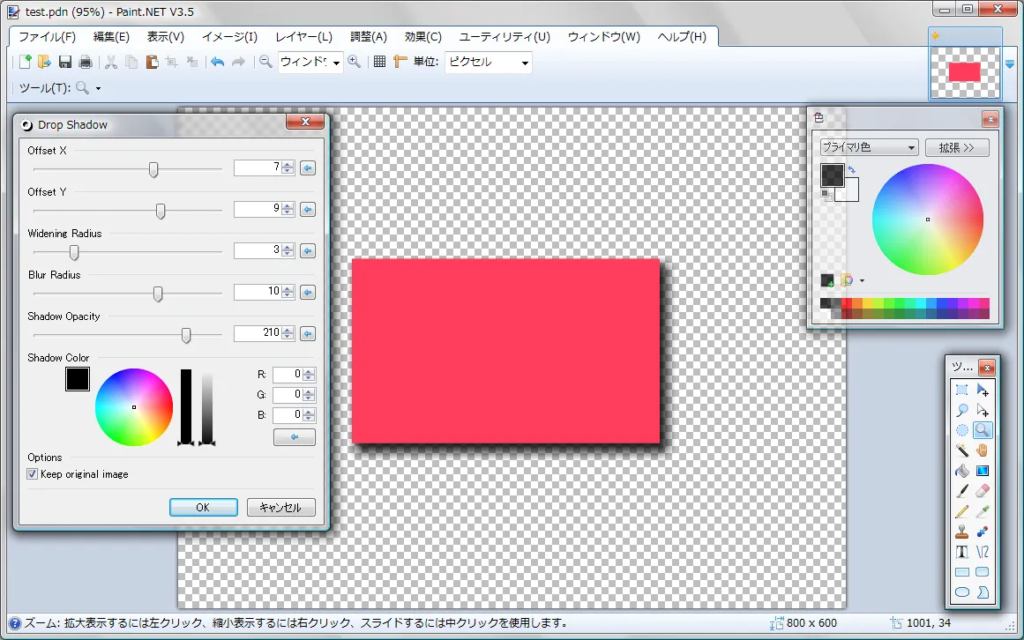Open the 効果(C) menu
The height and width of the screenshot is (640, 1024).
422,37
